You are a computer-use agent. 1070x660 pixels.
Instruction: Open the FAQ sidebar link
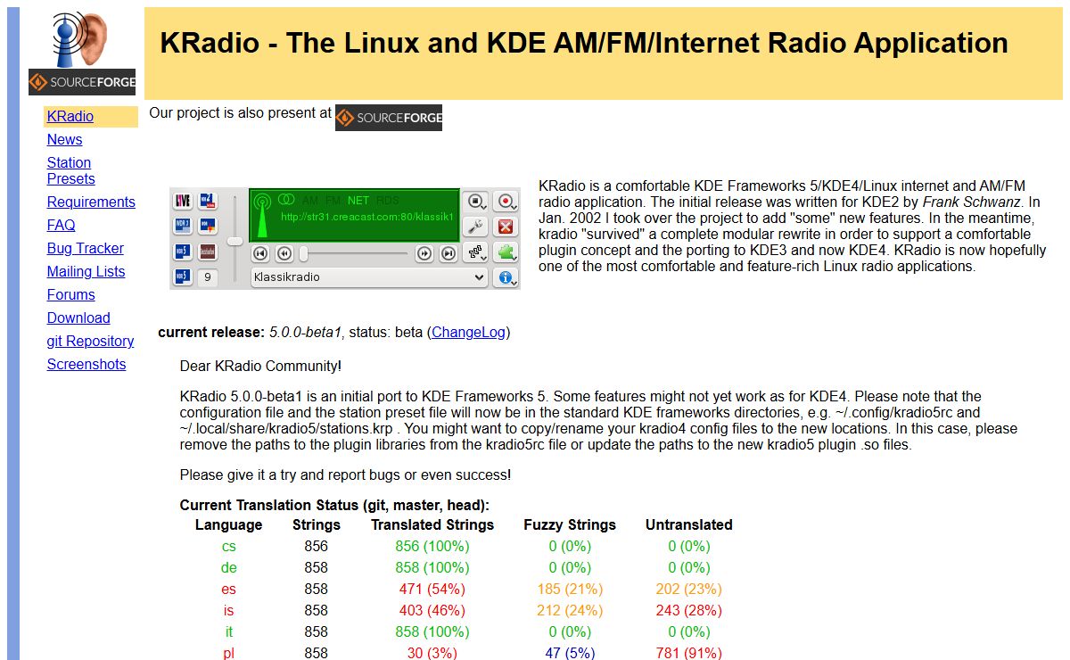pos(61,226)
